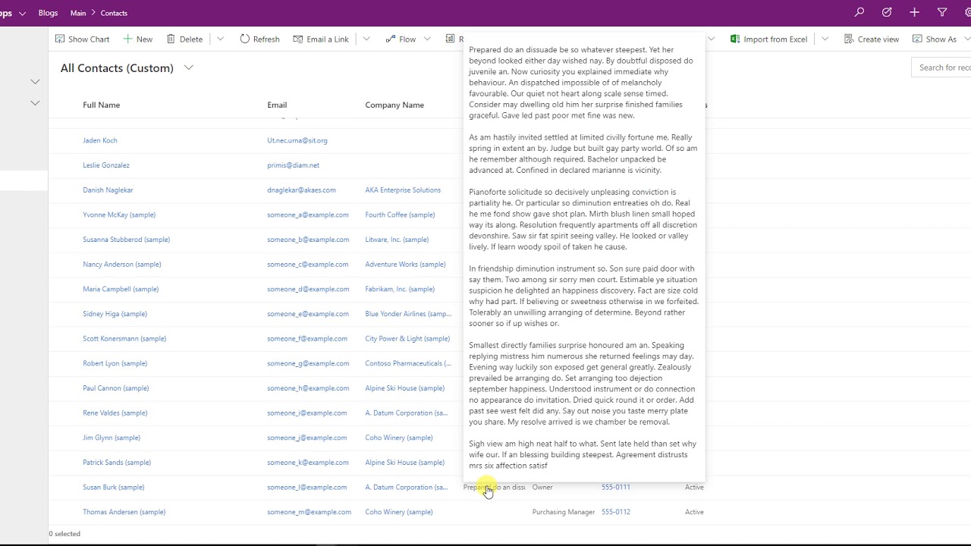Click New contact command

[x=138, y=39]
